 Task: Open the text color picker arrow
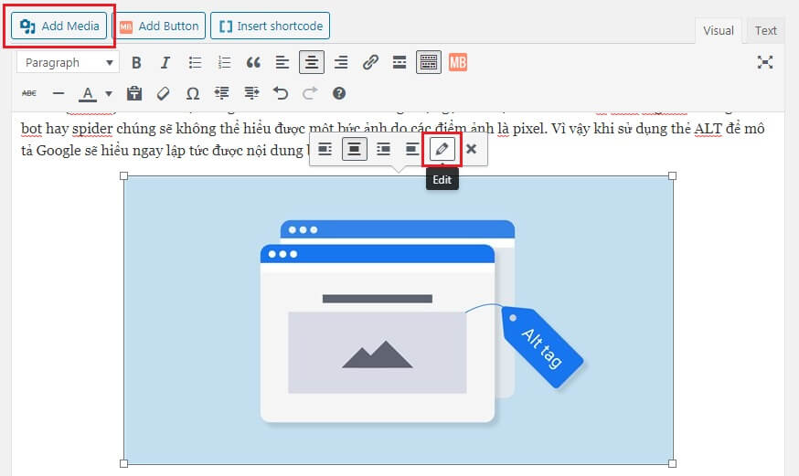(x=109, y=94)
